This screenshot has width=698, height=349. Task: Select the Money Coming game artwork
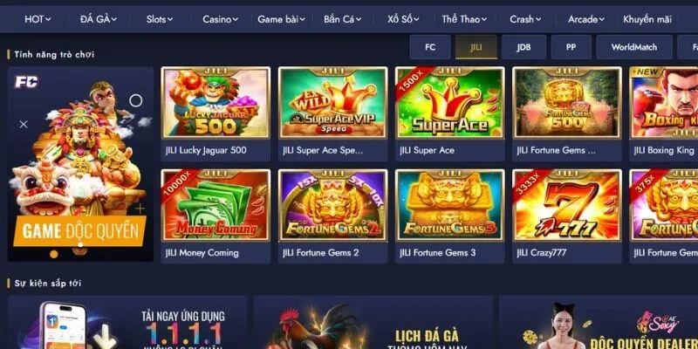pos(216,205)
